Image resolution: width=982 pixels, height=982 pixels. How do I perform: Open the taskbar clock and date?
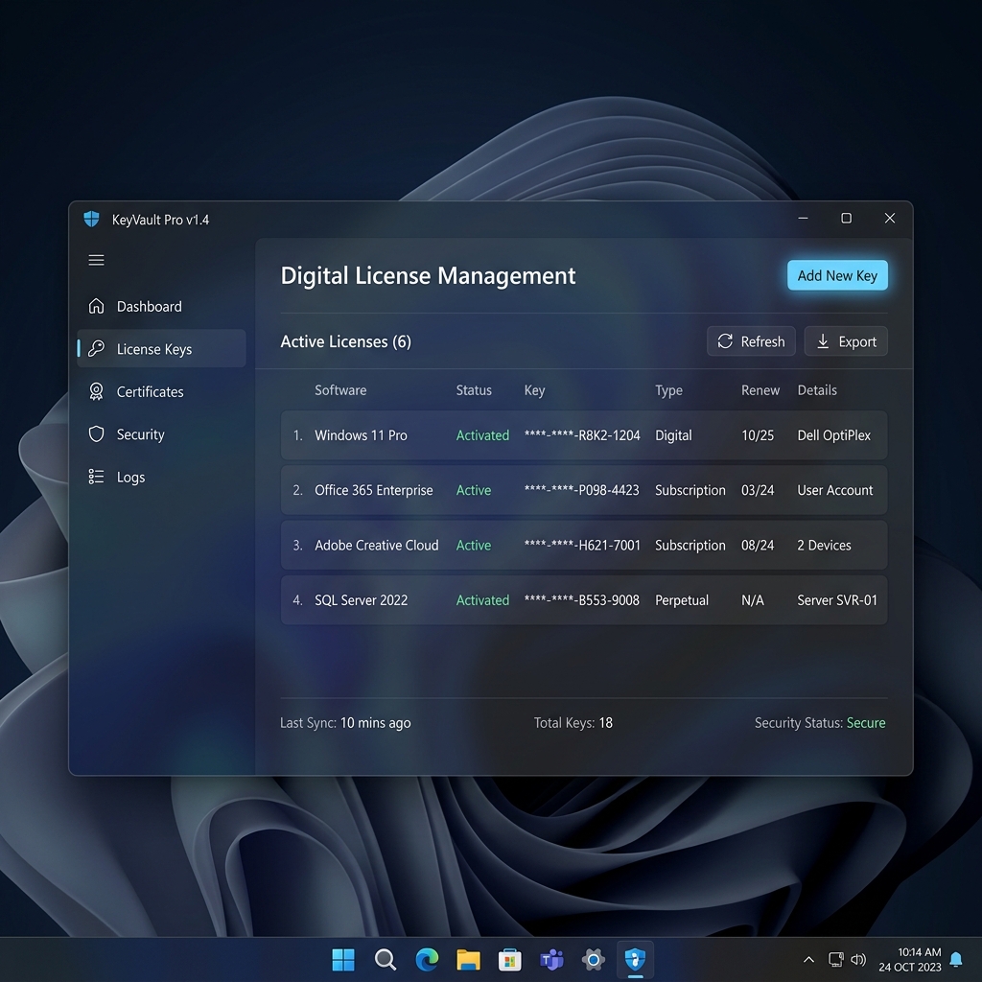(x=910, y=959)
